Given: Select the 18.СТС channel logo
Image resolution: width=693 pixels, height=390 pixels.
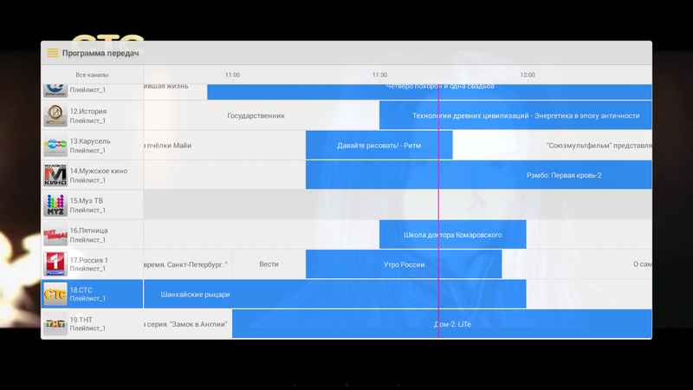Looking at the screenshot, I should click(55, 294).
